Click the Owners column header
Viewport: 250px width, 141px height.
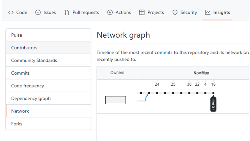pos(117,73)
